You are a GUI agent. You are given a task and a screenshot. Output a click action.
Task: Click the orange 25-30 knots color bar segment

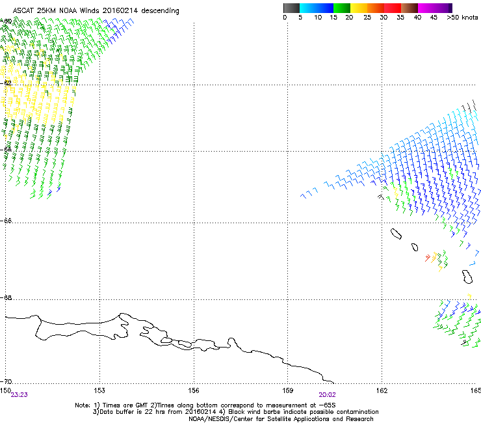(376, 8)
